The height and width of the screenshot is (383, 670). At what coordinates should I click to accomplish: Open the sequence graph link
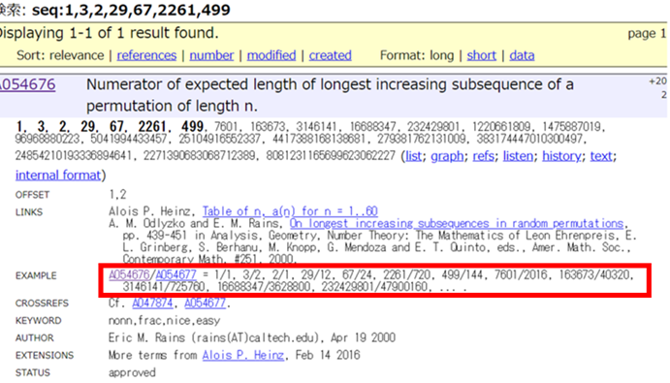[x=447, y=156]
